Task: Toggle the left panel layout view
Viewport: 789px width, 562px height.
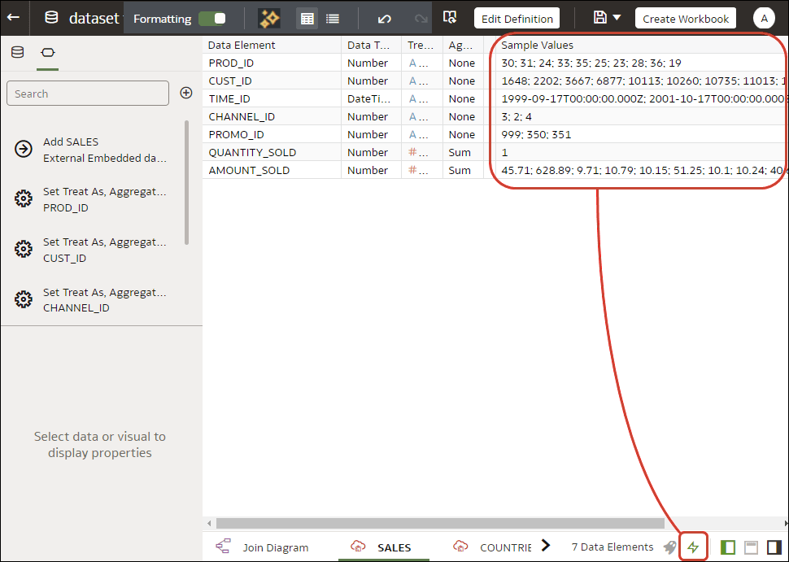Action: tap(728, 547)
